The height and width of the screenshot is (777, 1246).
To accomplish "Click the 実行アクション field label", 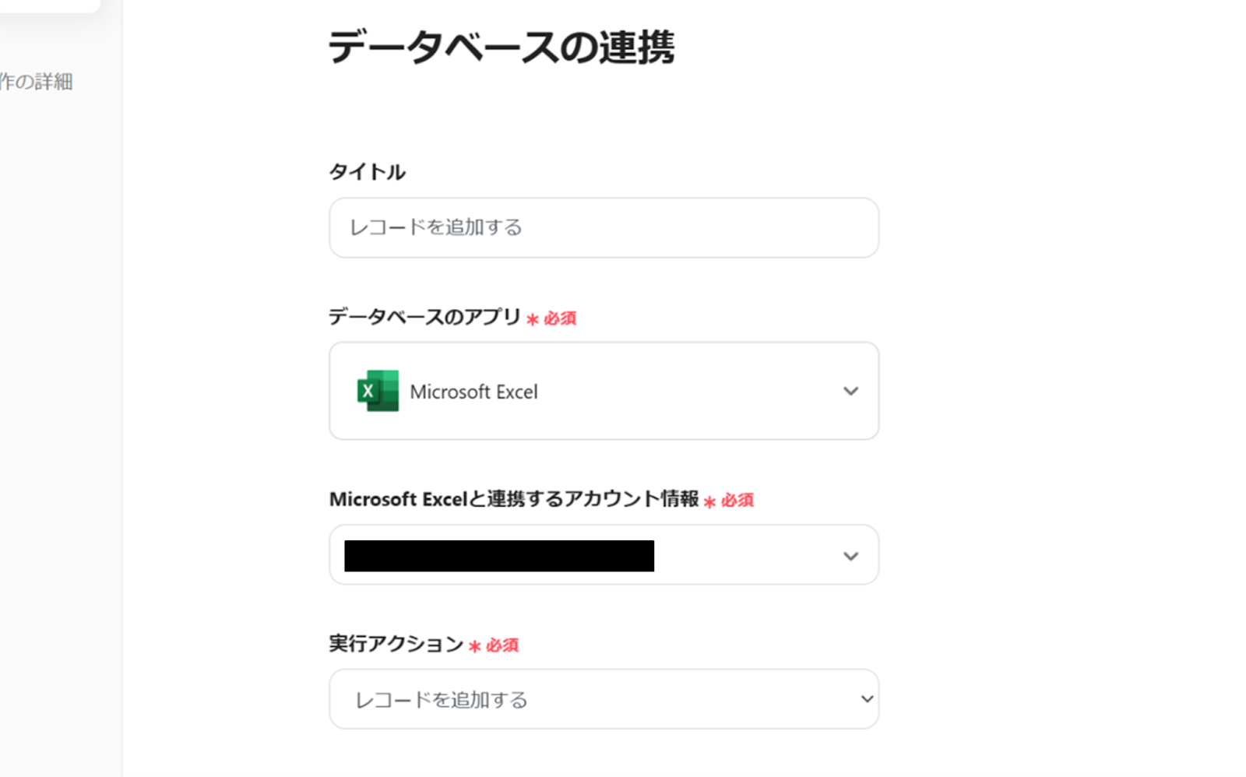I will 396,644.
